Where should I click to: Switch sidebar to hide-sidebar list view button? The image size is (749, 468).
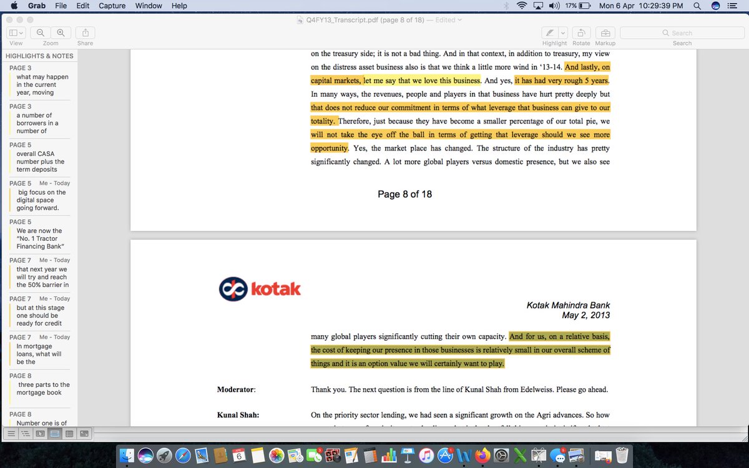pyautogui.click(x=10, y=433)
